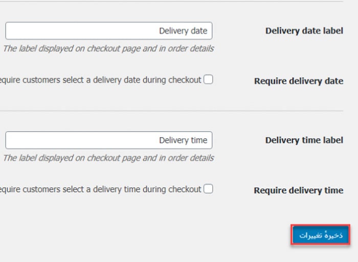The width and height of the screenshot is (358, 262).
Task: Click the italic description under Delivery date field
Action: point(108,49)
